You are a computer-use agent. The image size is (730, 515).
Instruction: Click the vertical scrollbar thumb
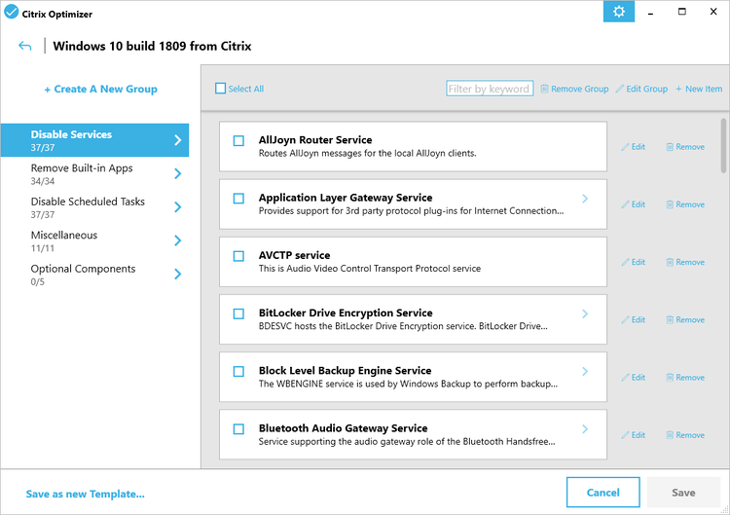723,145
